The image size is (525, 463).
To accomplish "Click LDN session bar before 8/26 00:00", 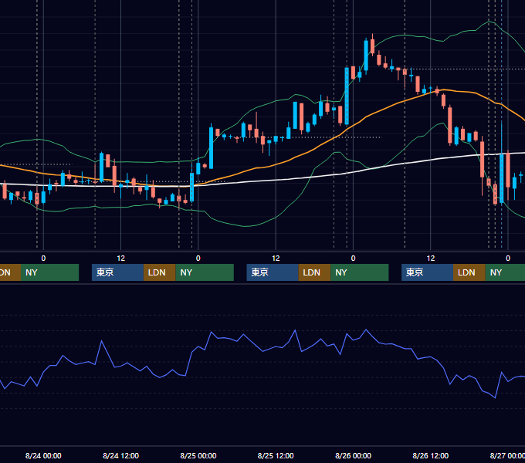I will (314, 272).
